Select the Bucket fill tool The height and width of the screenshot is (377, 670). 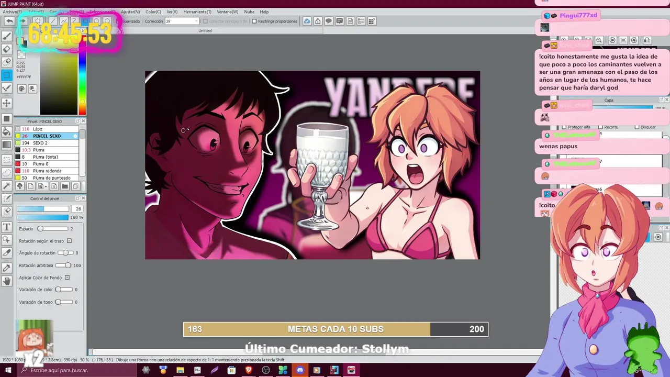tap(7, 131)
